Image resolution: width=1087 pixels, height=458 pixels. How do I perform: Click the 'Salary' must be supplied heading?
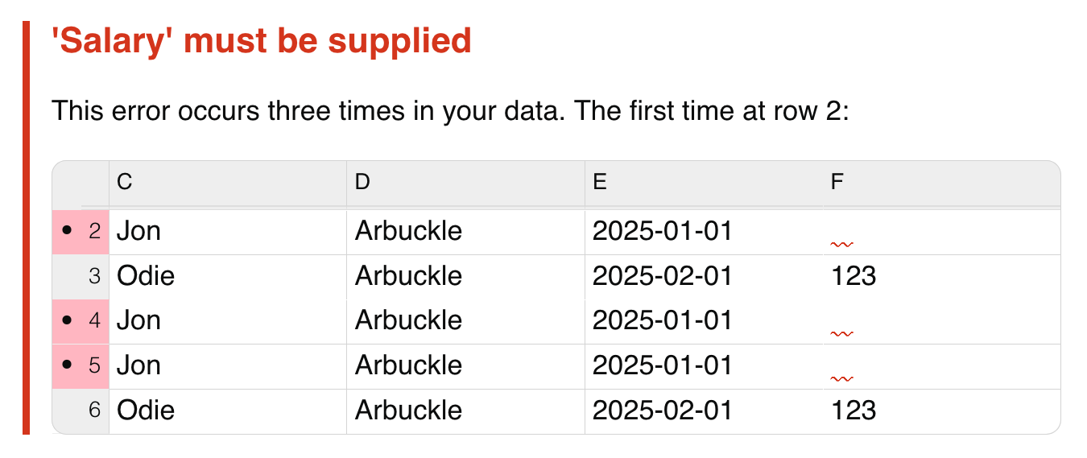point(261,40)
